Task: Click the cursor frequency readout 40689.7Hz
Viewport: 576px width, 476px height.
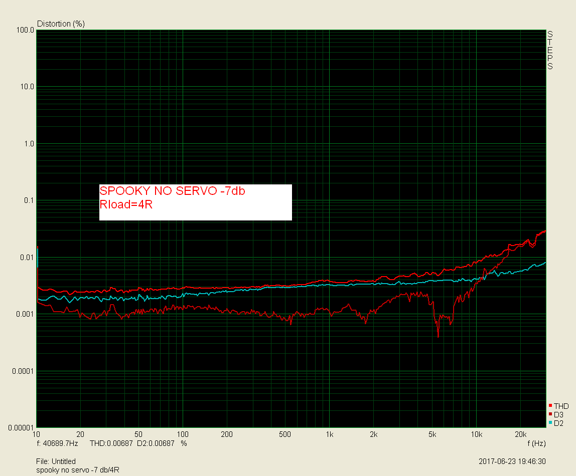Action: tap(58, 443)
